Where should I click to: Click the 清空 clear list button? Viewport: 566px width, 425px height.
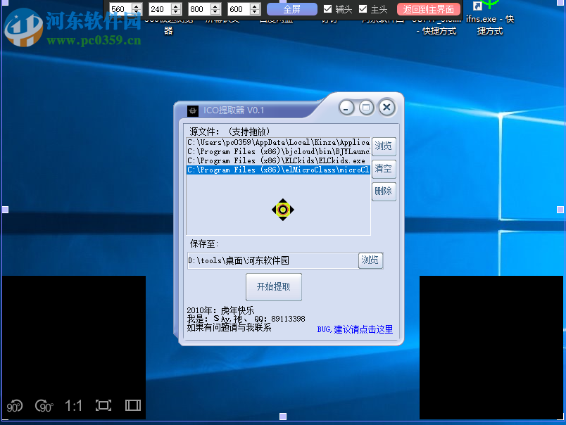point(384,169)
